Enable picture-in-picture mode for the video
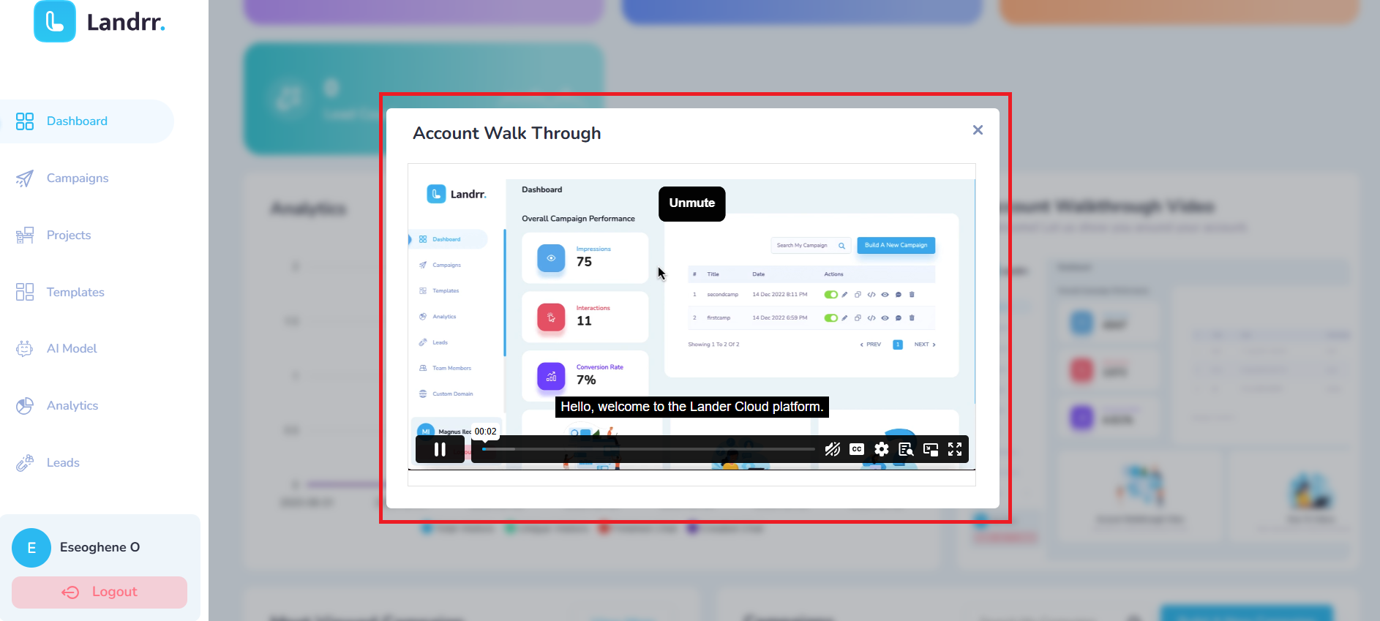This screenshot has width=1380, height=621. point(931,449)
